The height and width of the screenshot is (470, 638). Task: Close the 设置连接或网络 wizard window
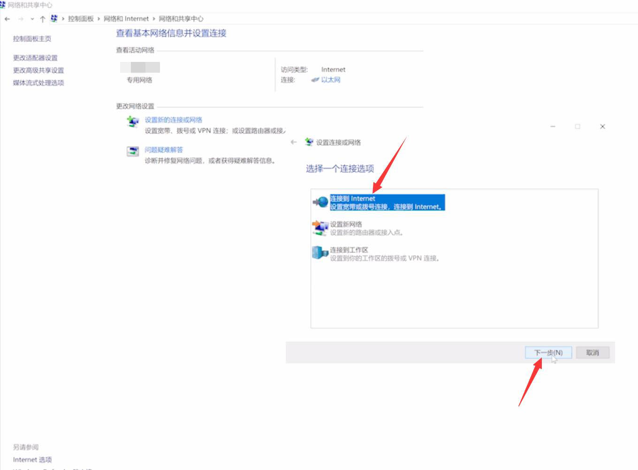603,127
